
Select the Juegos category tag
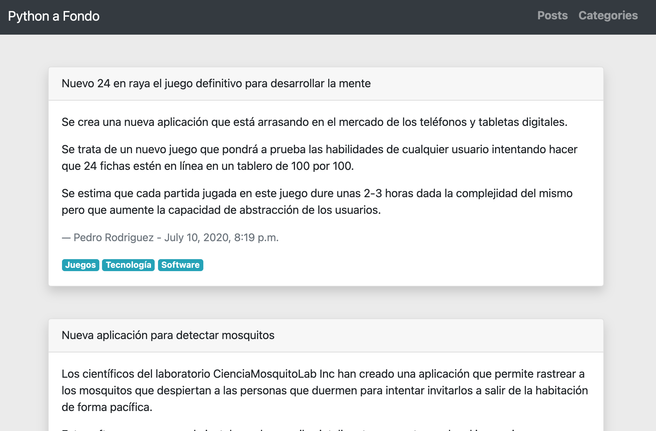point(80,265)
